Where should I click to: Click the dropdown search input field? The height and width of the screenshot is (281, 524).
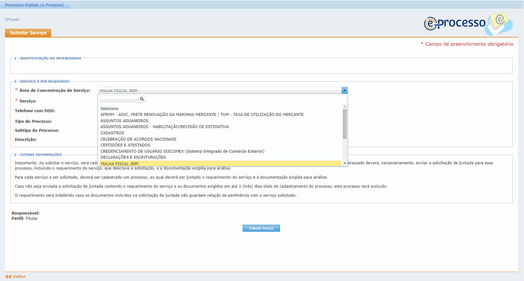(x=119, y=99)
